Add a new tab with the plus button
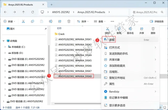Screen dimensions: 168x110 pos(51,5)
